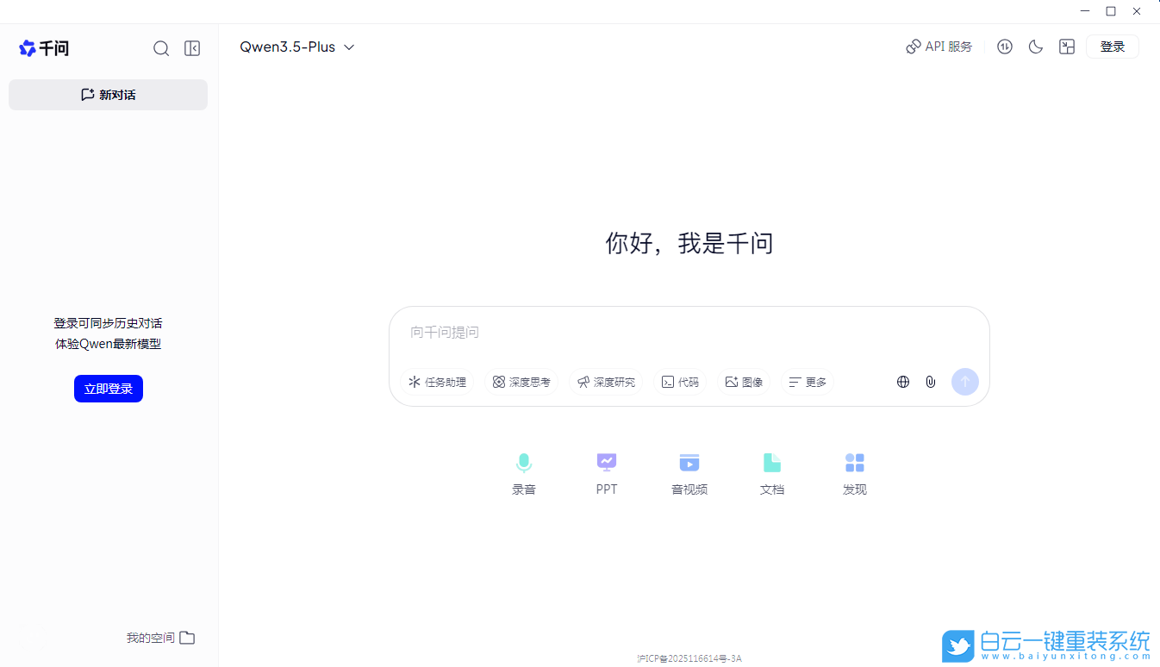Open the 录音 microphone shortcut

524,473
